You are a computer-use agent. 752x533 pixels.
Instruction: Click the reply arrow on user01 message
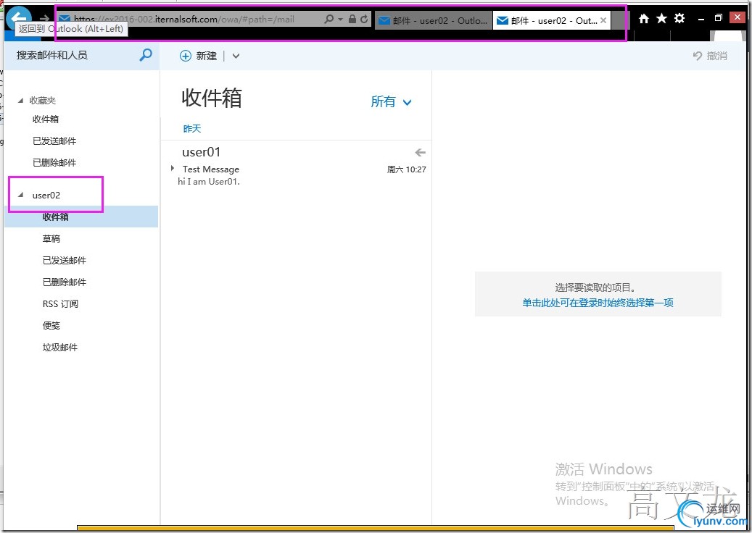(x=420, y=152)
